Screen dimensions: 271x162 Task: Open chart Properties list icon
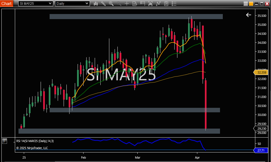[174, 4]
